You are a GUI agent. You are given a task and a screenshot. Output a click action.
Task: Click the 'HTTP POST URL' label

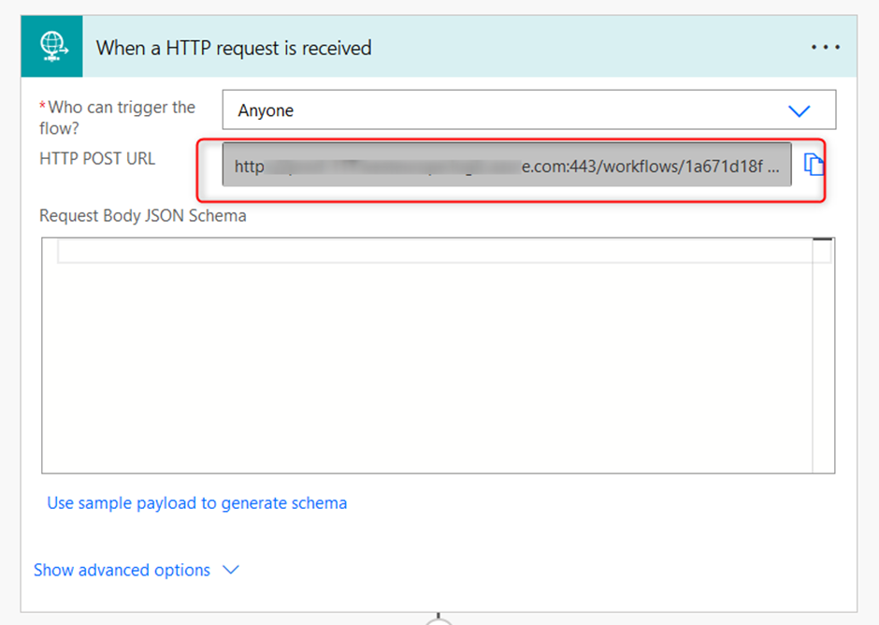pyautogui.click(x=97, y=159)
